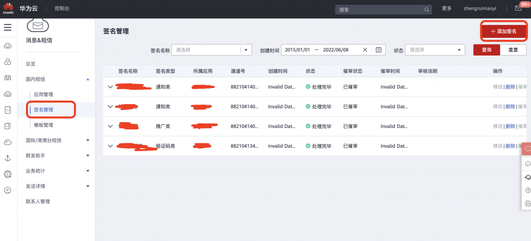Click 控制台 in the top bar
The height and width of the screenshot is (241, 531).
pyautogui.click(x=62, y=8)
